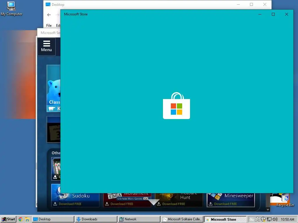This screenshot has width=298, height=223.
Task: Click the download icon under Wordament
Action: 107,204
